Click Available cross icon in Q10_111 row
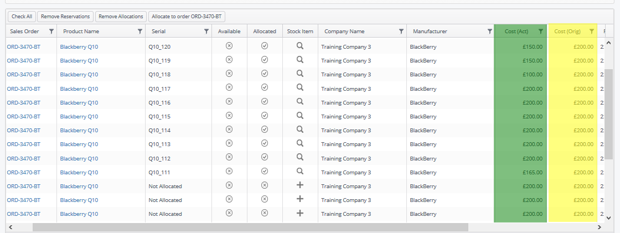The width and height of the screenshot is (620, 233). click(229, 171)
